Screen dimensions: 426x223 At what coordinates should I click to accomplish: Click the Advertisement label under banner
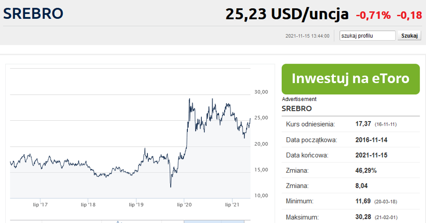pos(299,99)
